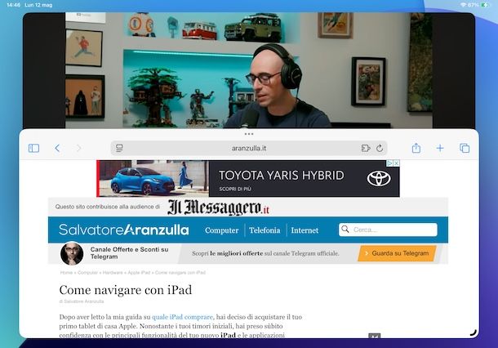Click the aranzulla.it address bar
This screenshot has width=498, height=348.
(249, 148)
